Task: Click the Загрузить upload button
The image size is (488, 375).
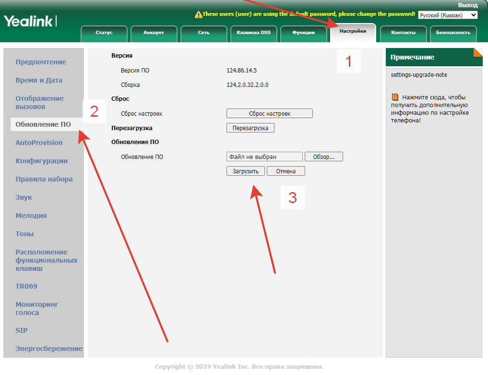Action: pos(246,171)
